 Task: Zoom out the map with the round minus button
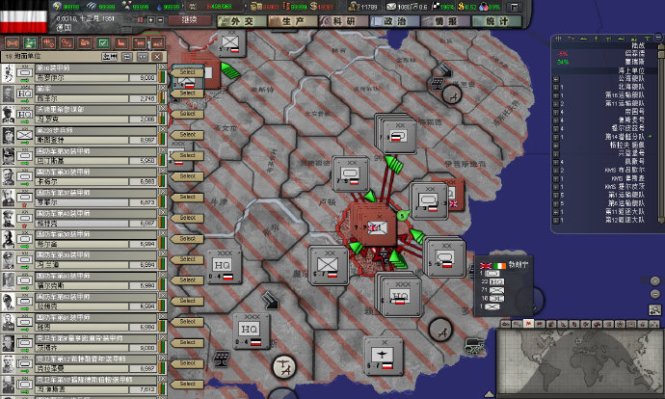(x=655, y=294)
